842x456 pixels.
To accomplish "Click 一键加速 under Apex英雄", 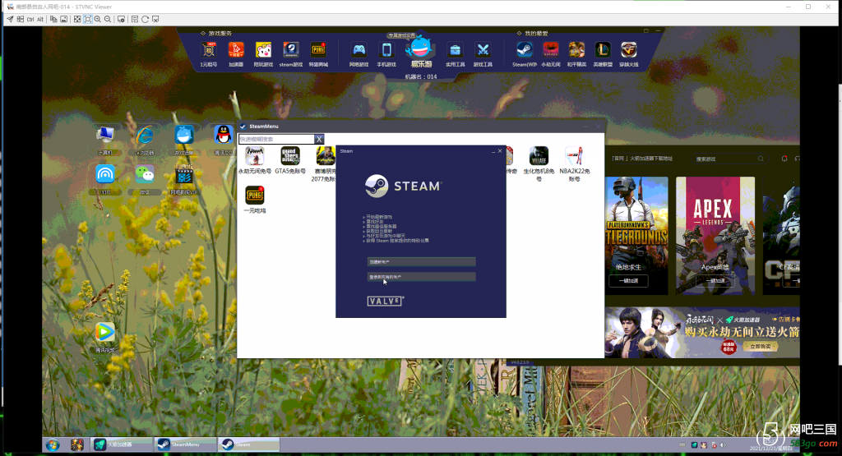I will [715, 280].
